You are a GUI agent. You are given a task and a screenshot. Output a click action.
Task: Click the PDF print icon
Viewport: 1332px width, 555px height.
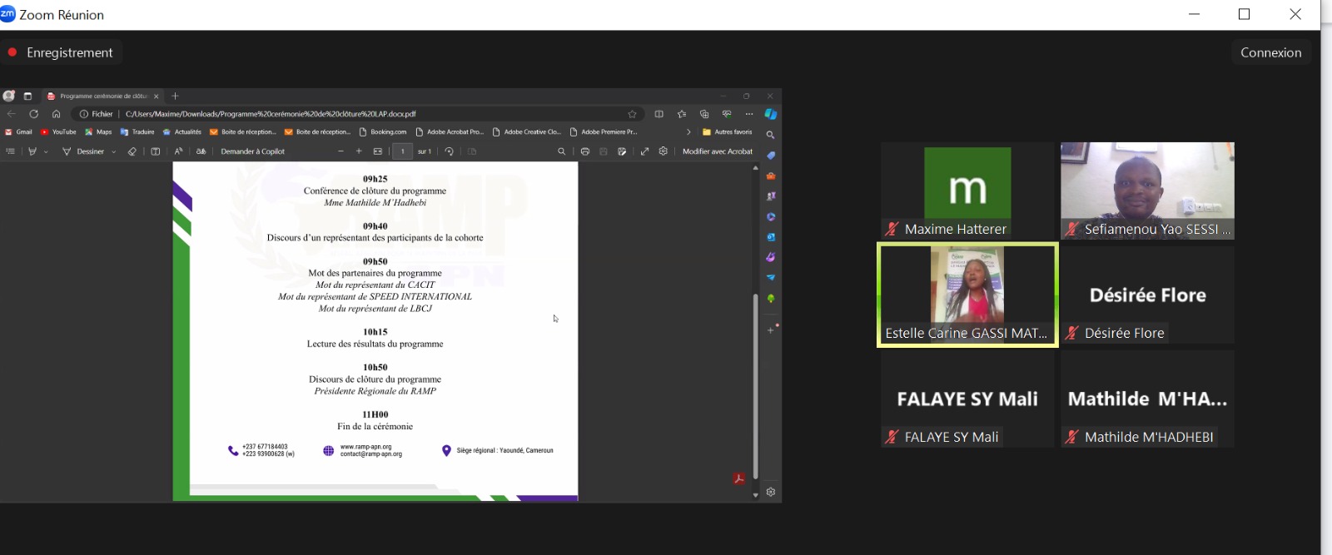pos(585,151)
